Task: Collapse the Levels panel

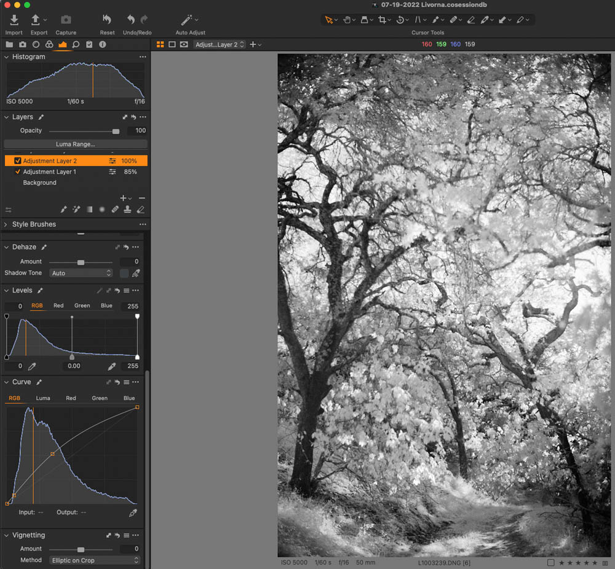Action: tap(6, 291)
